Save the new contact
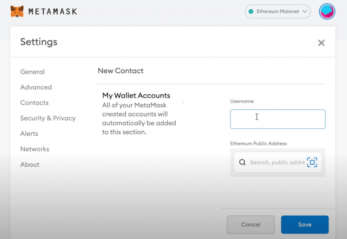This screenshot has width=347, height=239. (305, 224)
